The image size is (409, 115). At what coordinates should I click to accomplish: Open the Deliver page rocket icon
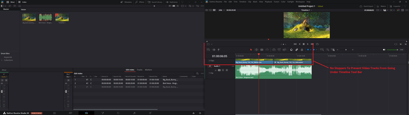tap(150, 113)
